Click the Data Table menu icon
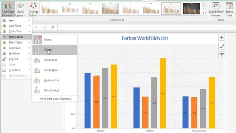This screenshot has width=236, height=133. point(4,42)
